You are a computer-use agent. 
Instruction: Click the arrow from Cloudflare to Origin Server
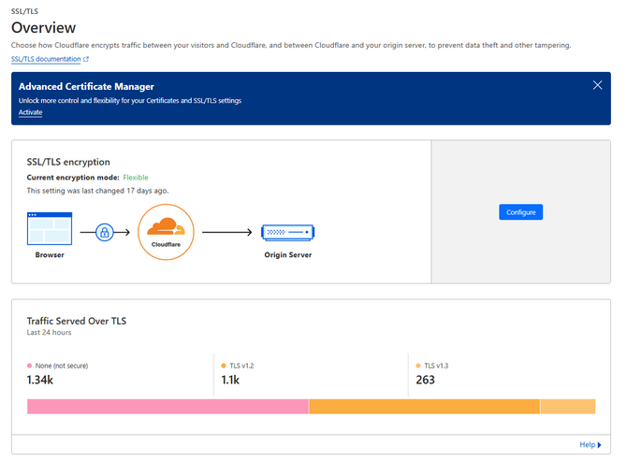227,232
